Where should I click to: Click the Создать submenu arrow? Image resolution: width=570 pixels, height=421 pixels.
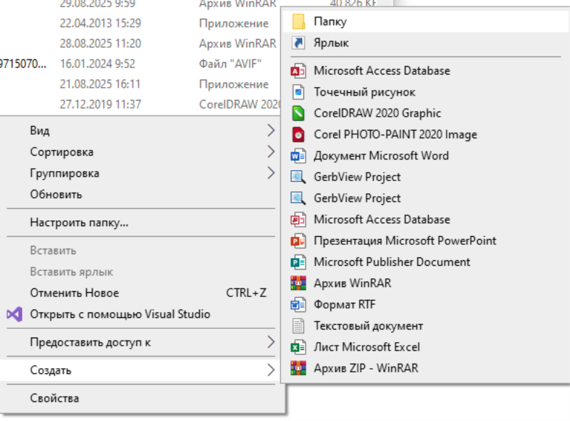(x=271, y=370)
